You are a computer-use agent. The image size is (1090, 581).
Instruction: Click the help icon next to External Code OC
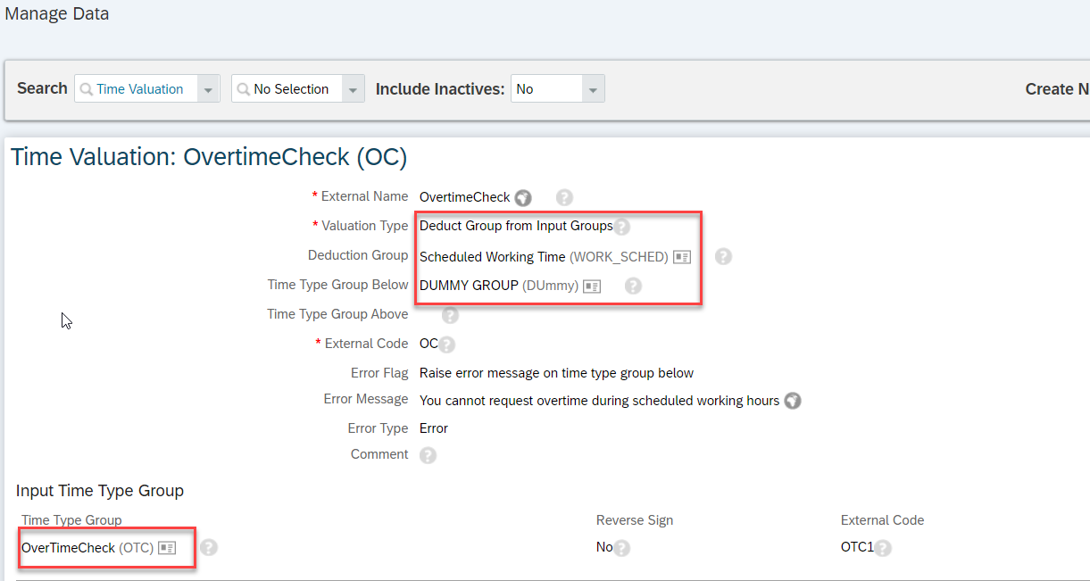coord(447,344)
